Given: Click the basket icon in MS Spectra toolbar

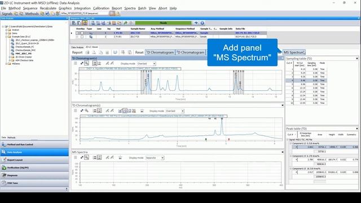Looking at the screenshot, I should pyautogui.click(x=120, y=158).
